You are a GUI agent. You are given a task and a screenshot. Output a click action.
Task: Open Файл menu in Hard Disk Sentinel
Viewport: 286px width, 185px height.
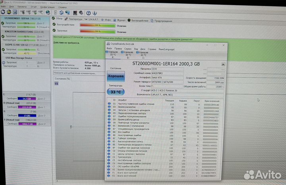pyautogui.click(x=3, y=7)
